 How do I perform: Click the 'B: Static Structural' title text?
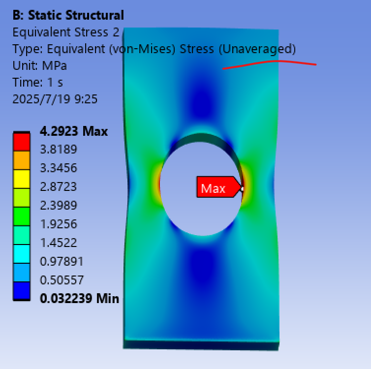click(68, 15)
